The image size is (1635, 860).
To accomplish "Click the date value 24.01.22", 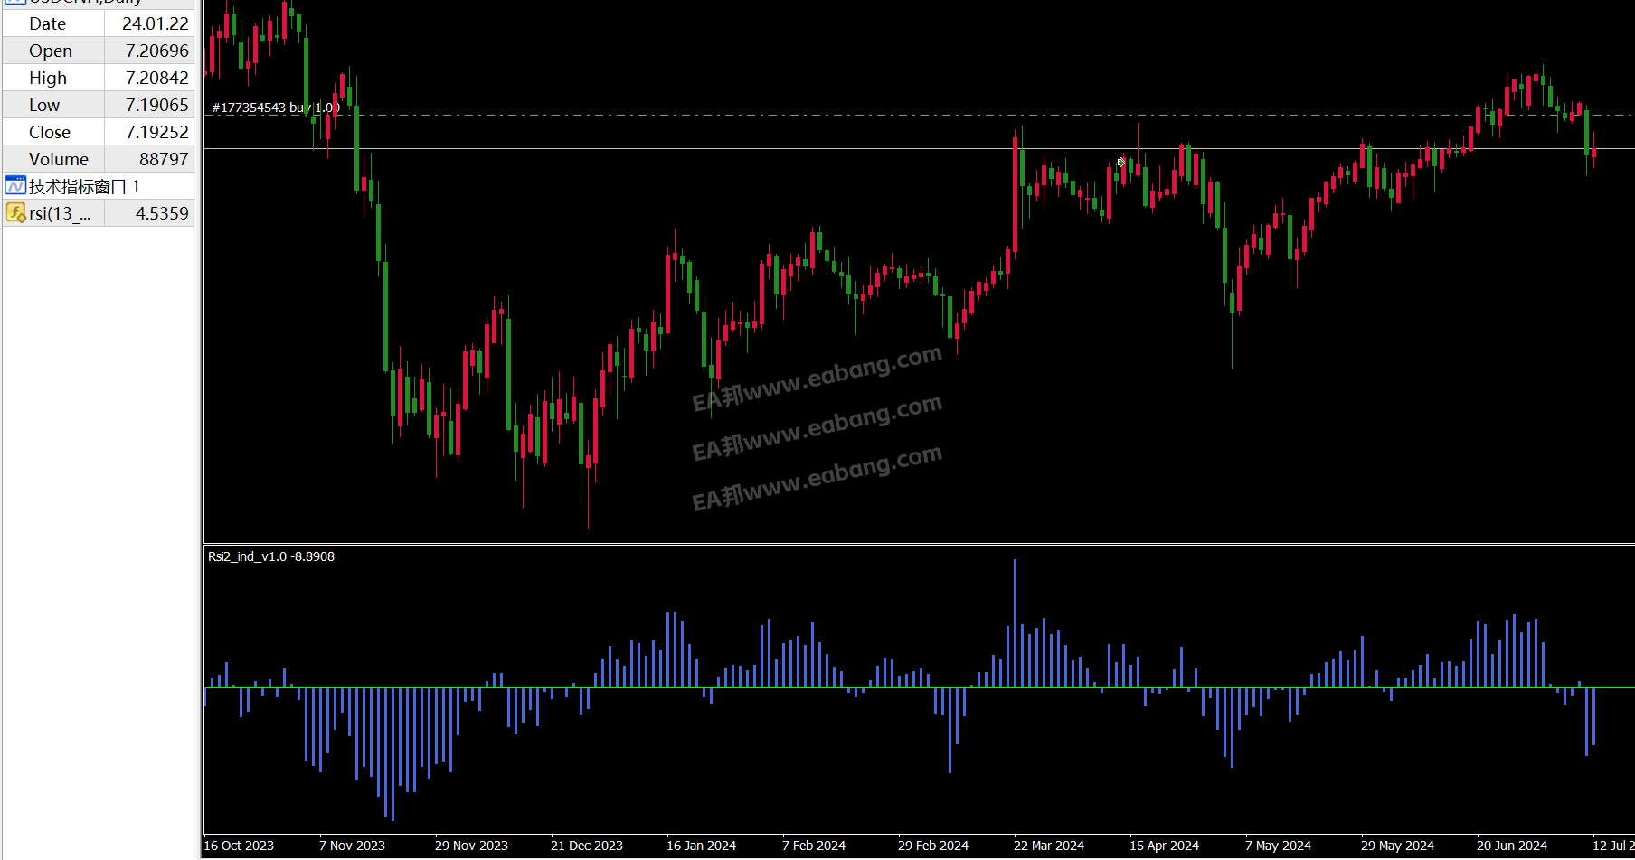I will [156, 23].
